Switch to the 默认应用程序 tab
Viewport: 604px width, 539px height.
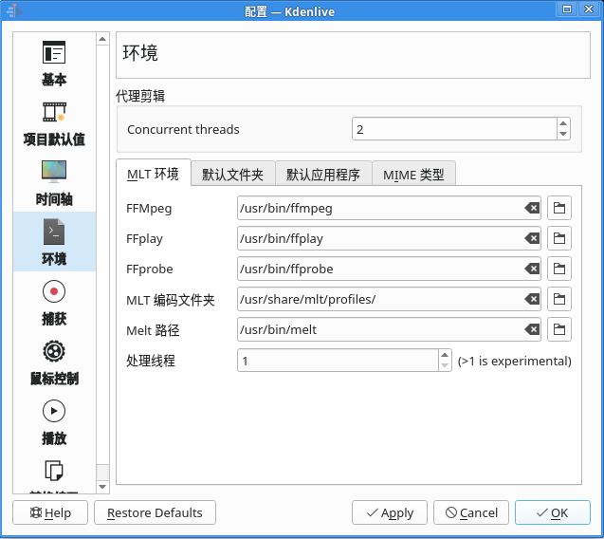323,175
